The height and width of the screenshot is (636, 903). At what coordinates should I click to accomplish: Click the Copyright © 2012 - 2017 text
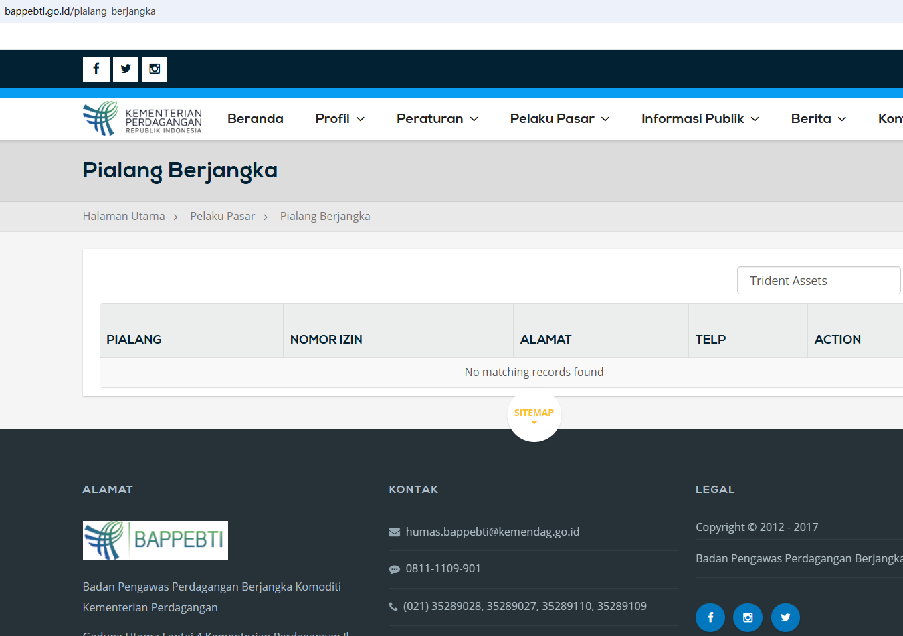click(757, 527)
